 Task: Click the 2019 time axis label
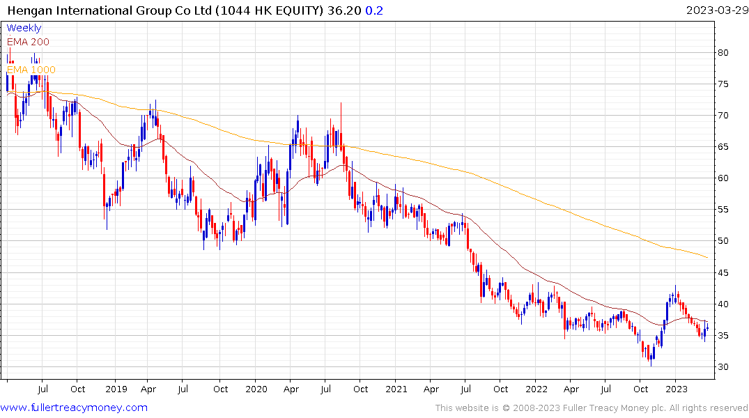coord(116,389)
